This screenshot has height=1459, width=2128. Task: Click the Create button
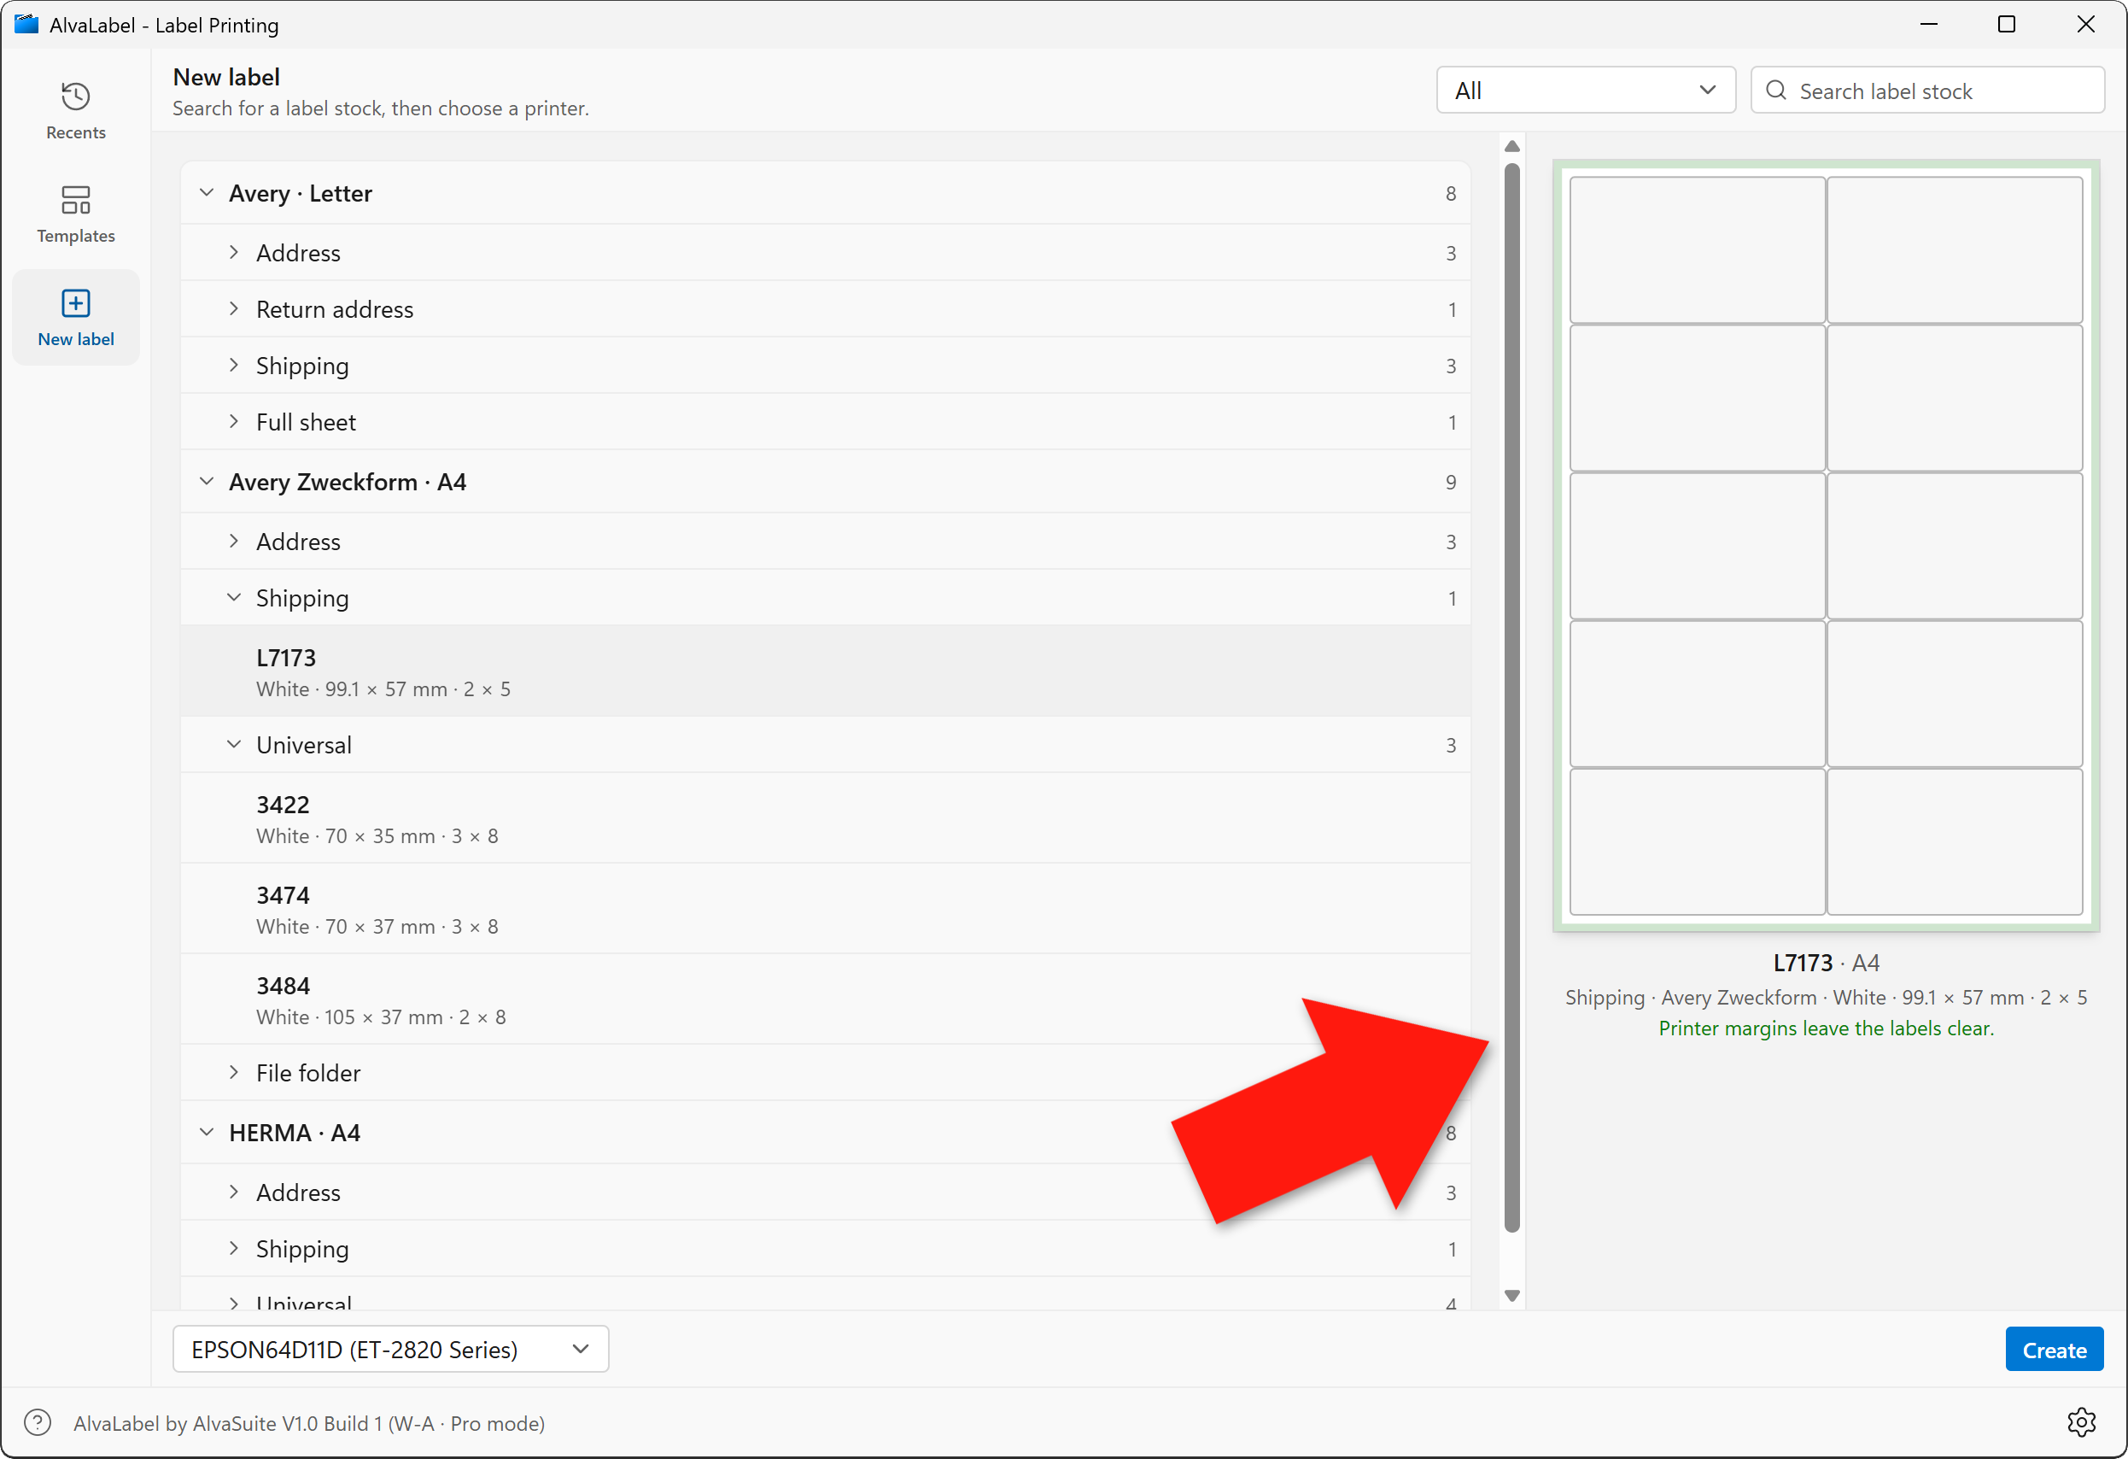coord(2054,1349)
